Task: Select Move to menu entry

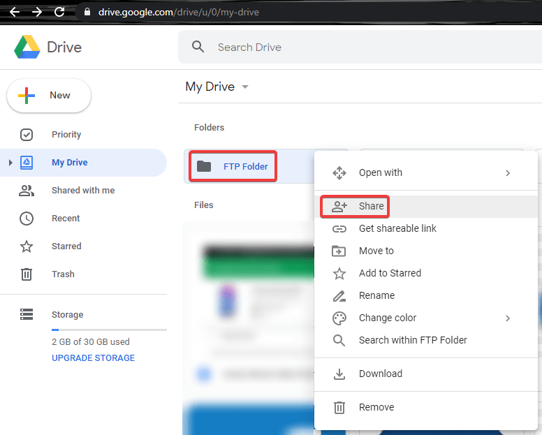Action: tap(426, 251)
